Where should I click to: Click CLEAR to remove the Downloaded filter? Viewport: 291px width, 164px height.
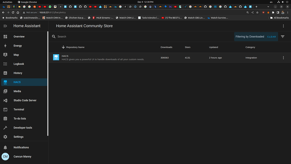click(271, 36)
